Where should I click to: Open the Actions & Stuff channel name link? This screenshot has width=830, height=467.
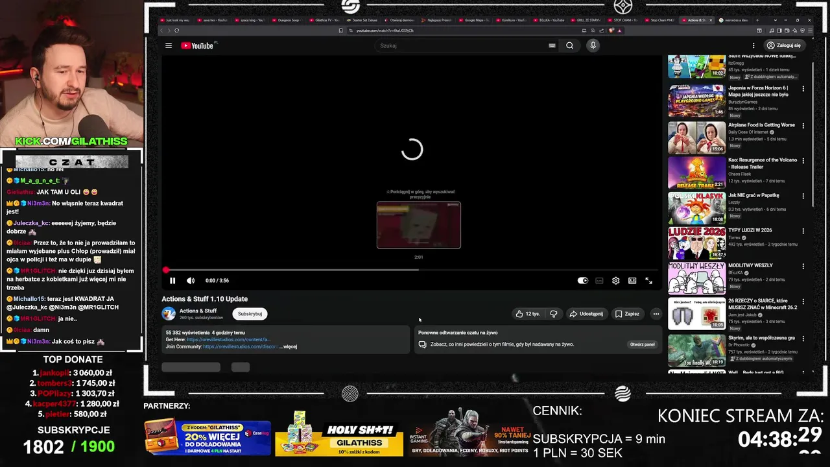tap(198, 311)
